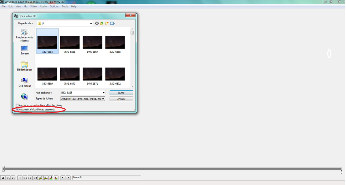This screenshot has height=185, width=346.
Task: Expand the Regarder dans folder dropdown
Action: coord(91,24)
